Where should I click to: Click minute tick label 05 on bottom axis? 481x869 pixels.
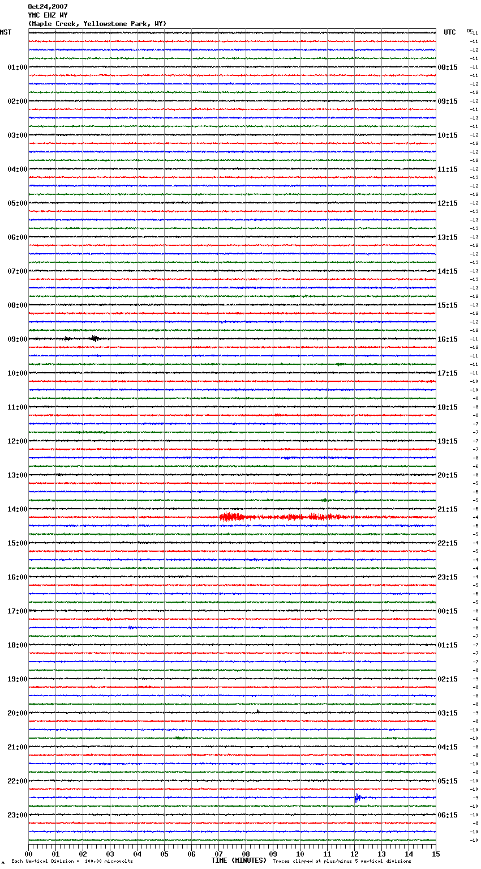pyautogui.click(x=164, y=854)
